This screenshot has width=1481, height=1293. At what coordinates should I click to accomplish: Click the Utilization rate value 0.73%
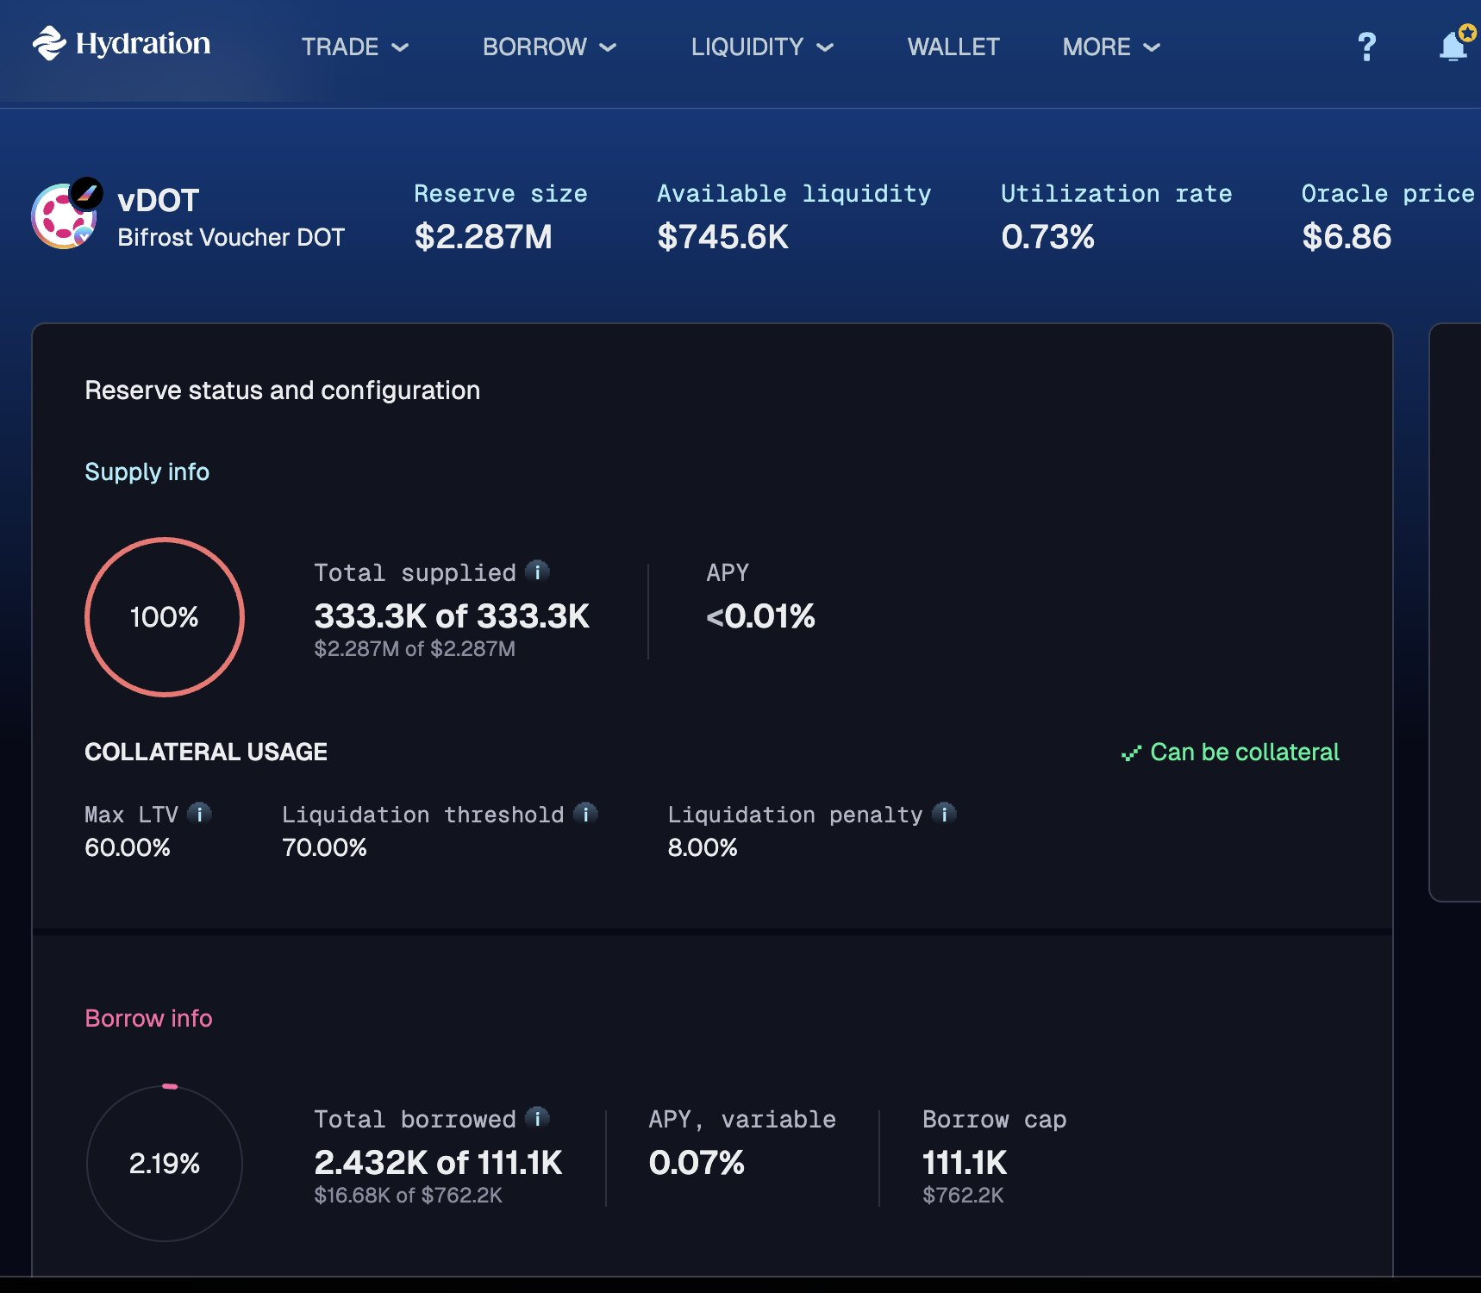(1047, 237)
